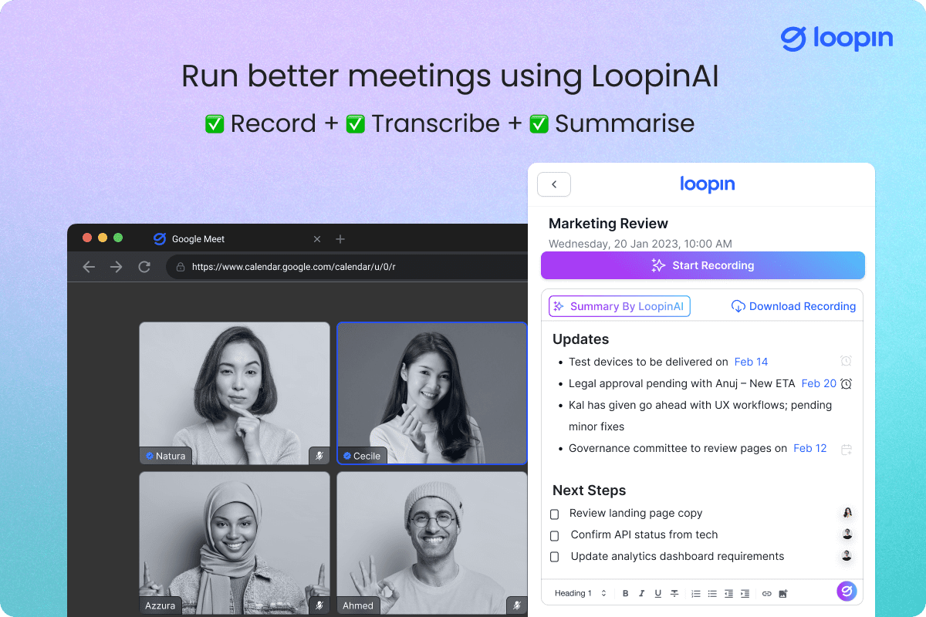Image resolution: width=926 pixels, height=617 pixels.
Task: Add an image with the image icon
Action: pos(783,593)
